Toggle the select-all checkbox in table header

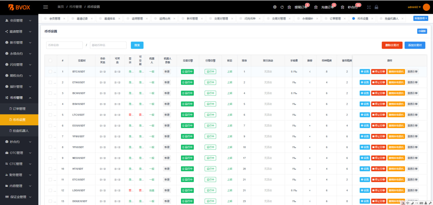(x=50, y=60)
